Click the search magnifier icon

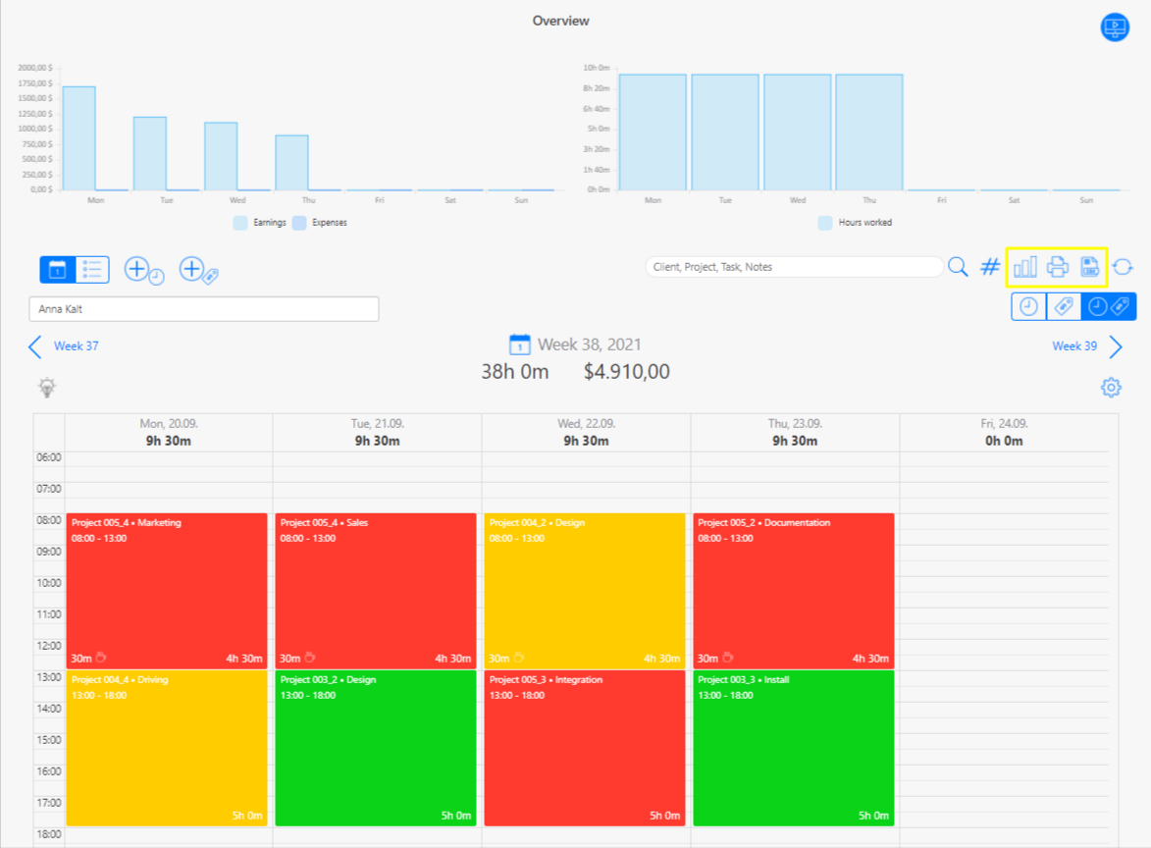pyautogui.click(x=958, y=267)
